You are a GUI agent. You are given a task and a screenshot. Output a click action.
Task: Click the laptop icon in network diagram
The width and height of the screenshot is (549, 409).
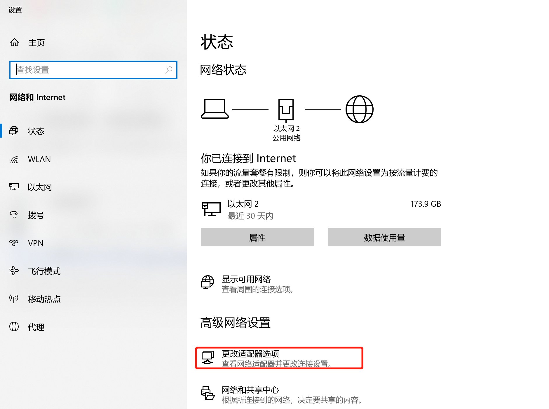point(215,109)
